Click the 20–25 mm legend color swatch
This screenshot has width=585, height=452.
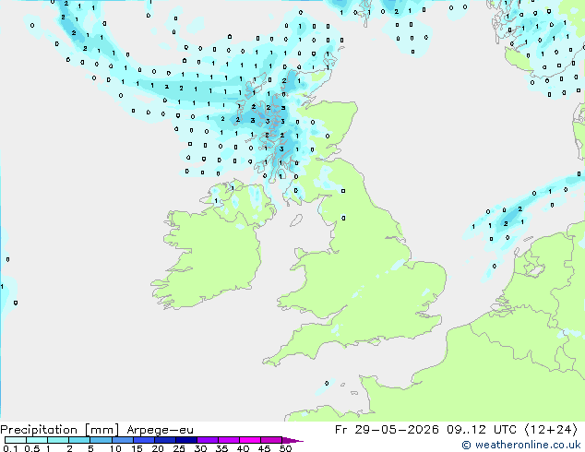pos(164,440)
